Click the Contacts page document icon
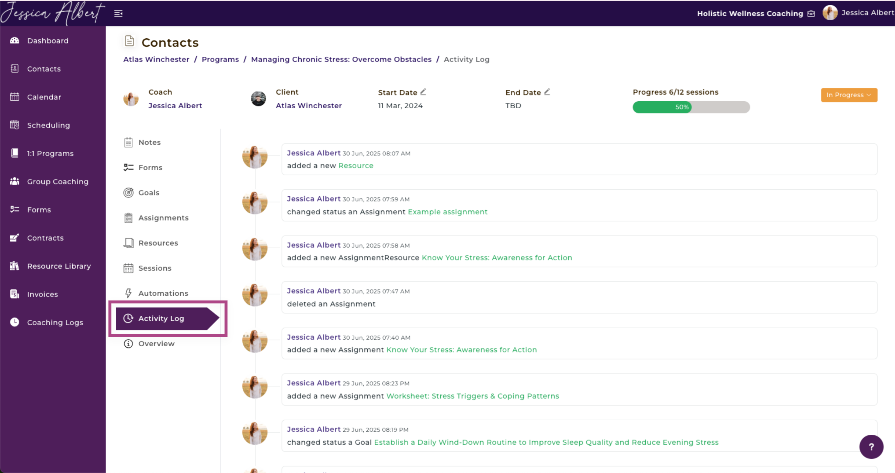 click(x=129, y=41)
